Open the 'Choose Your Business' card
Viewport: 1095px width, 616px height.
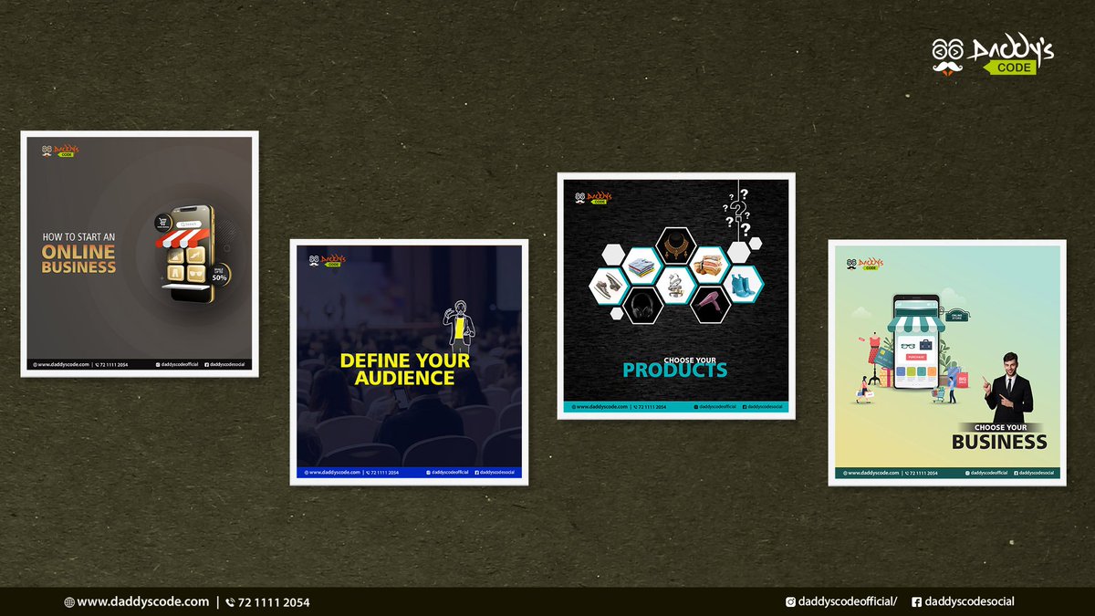[947, 362]
